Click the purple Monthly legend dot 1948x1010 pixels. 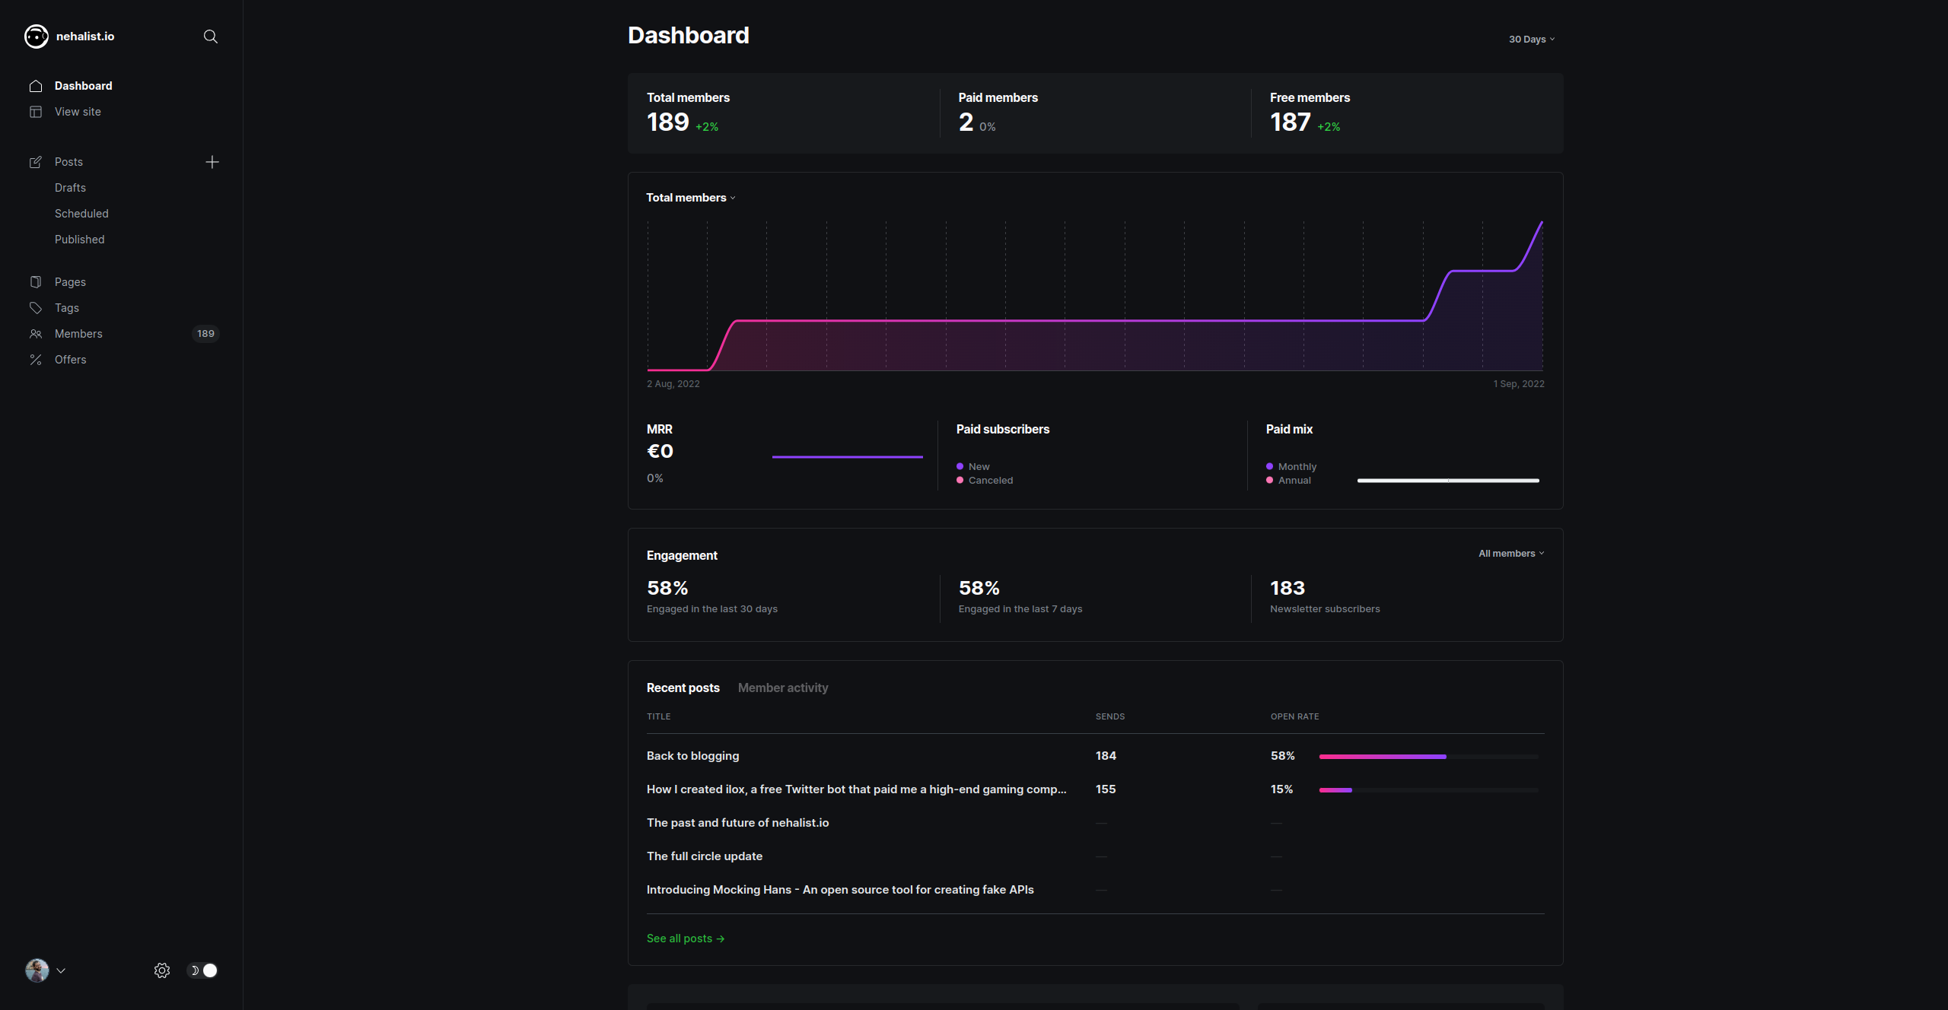(x=1269, y=466)
